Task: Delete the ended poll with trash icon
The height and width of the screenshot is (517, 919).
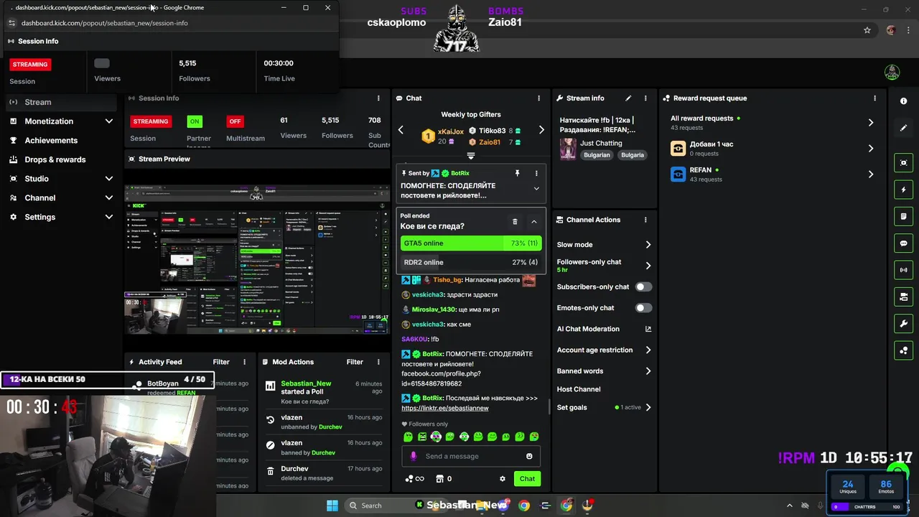Action: (515, 222)
